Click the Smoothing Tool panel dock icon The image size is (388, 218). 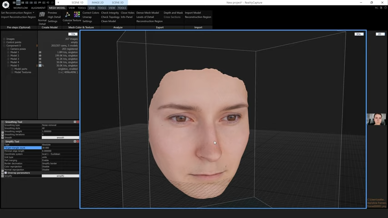tap(75, 122)
